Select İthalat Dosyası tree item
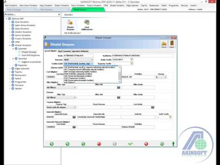Image resolution: width=220 pixels, height=165 pixels. [x=29, y=52]
